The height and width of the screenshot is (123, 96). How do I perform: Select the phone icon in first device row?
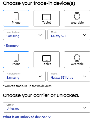coord(16,16)
